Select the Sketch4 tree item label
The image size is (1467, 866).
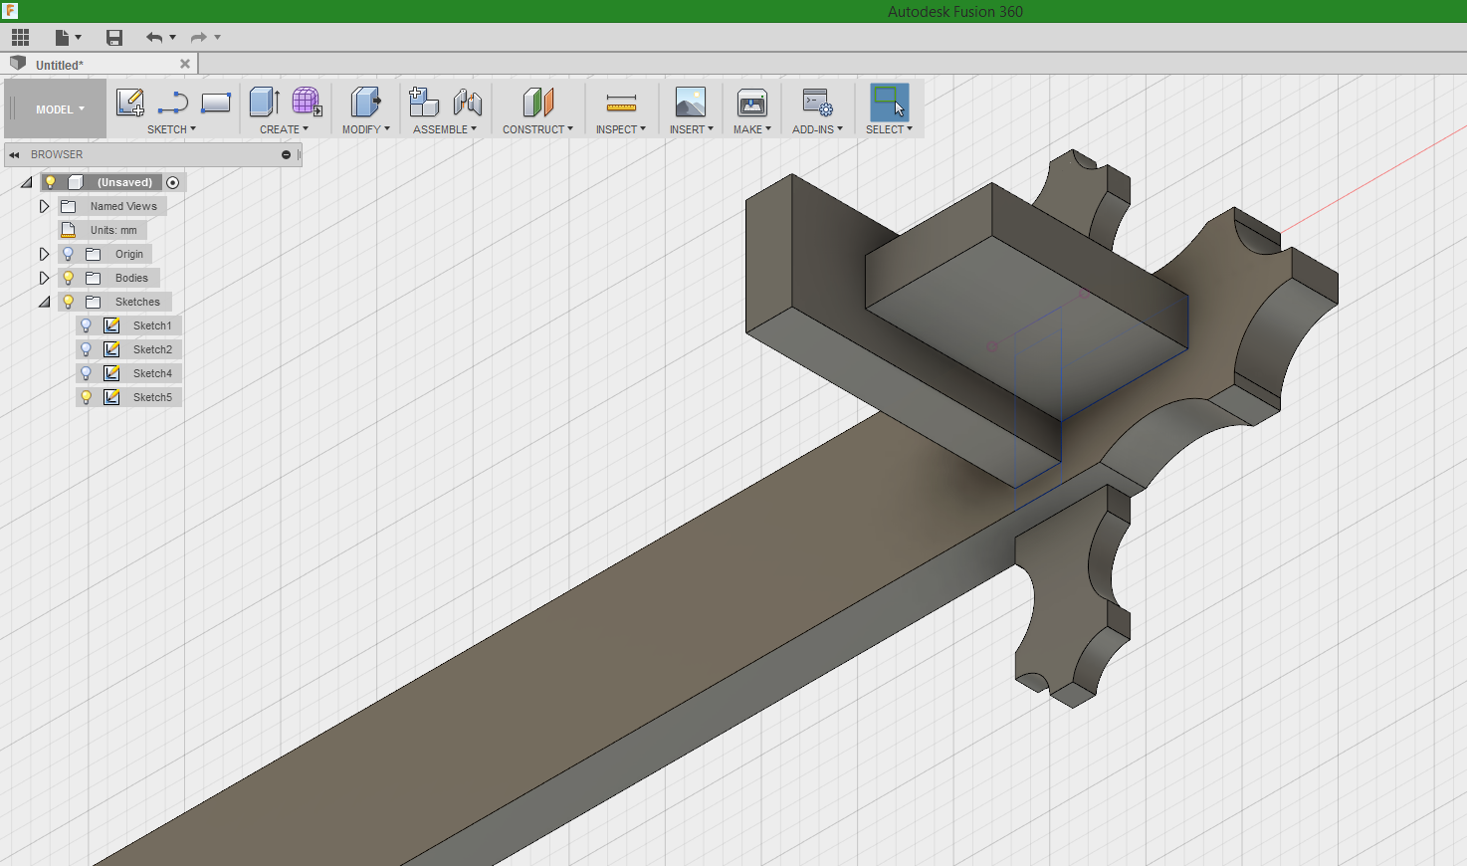pos(152,373)
